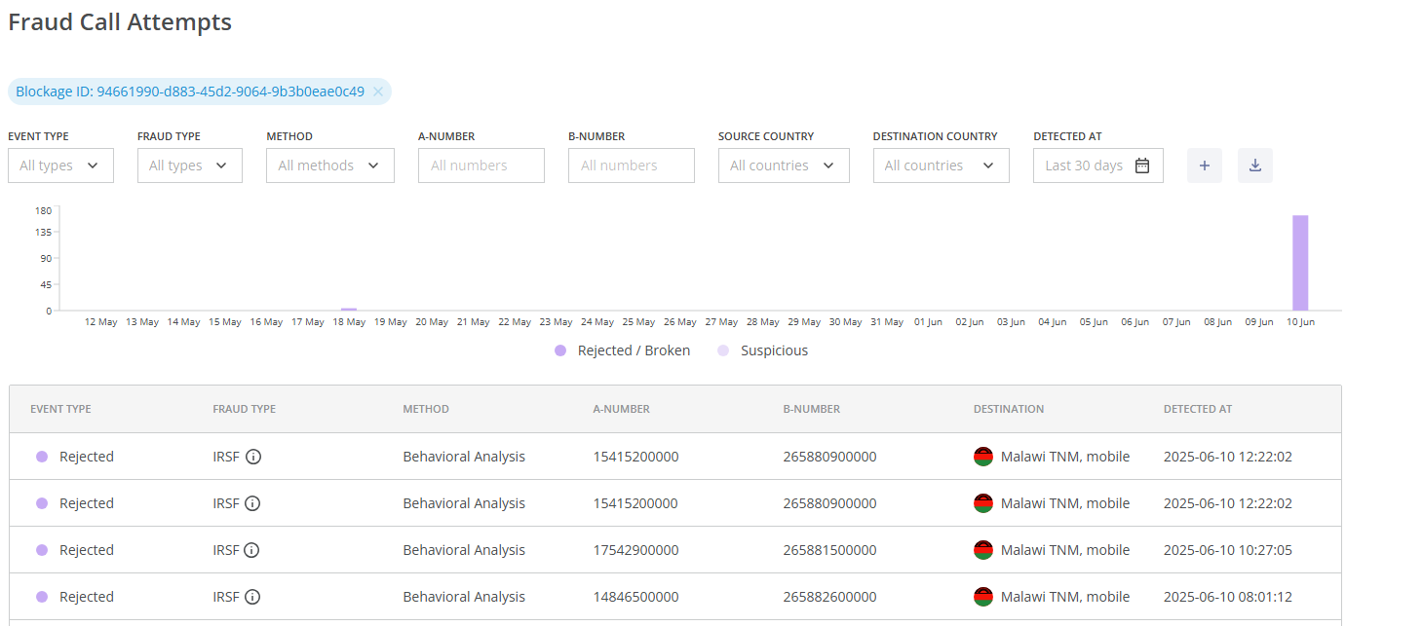Toggle the Suspicious series in the chart legend
The height and width of the screenshot is (626, 1423).
coord(764,350)
